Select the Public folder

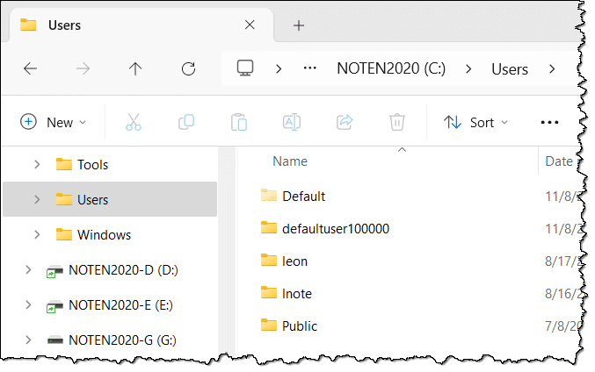[300, 326]
